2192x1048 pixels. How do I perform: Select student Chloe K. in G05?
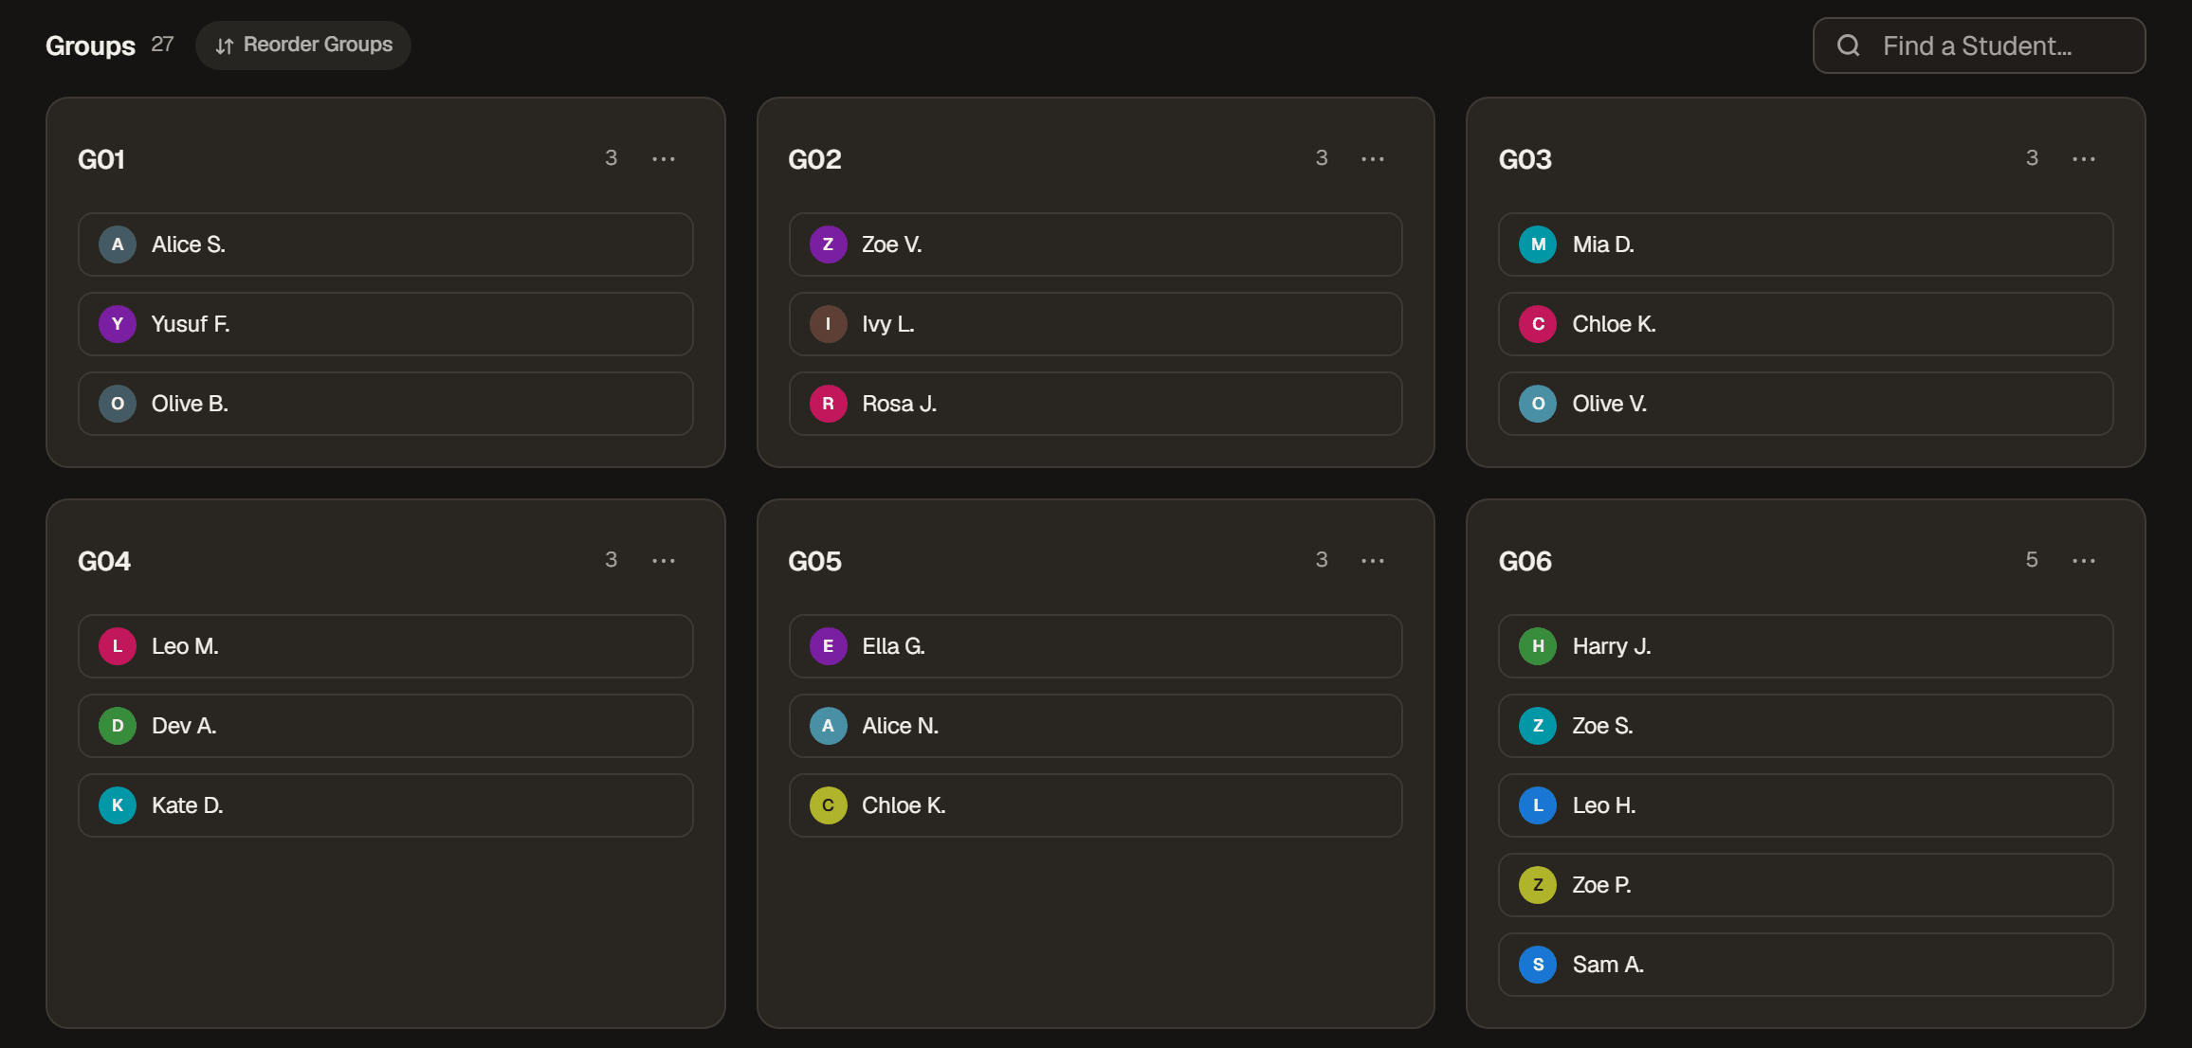click(x=1095, y=805)
